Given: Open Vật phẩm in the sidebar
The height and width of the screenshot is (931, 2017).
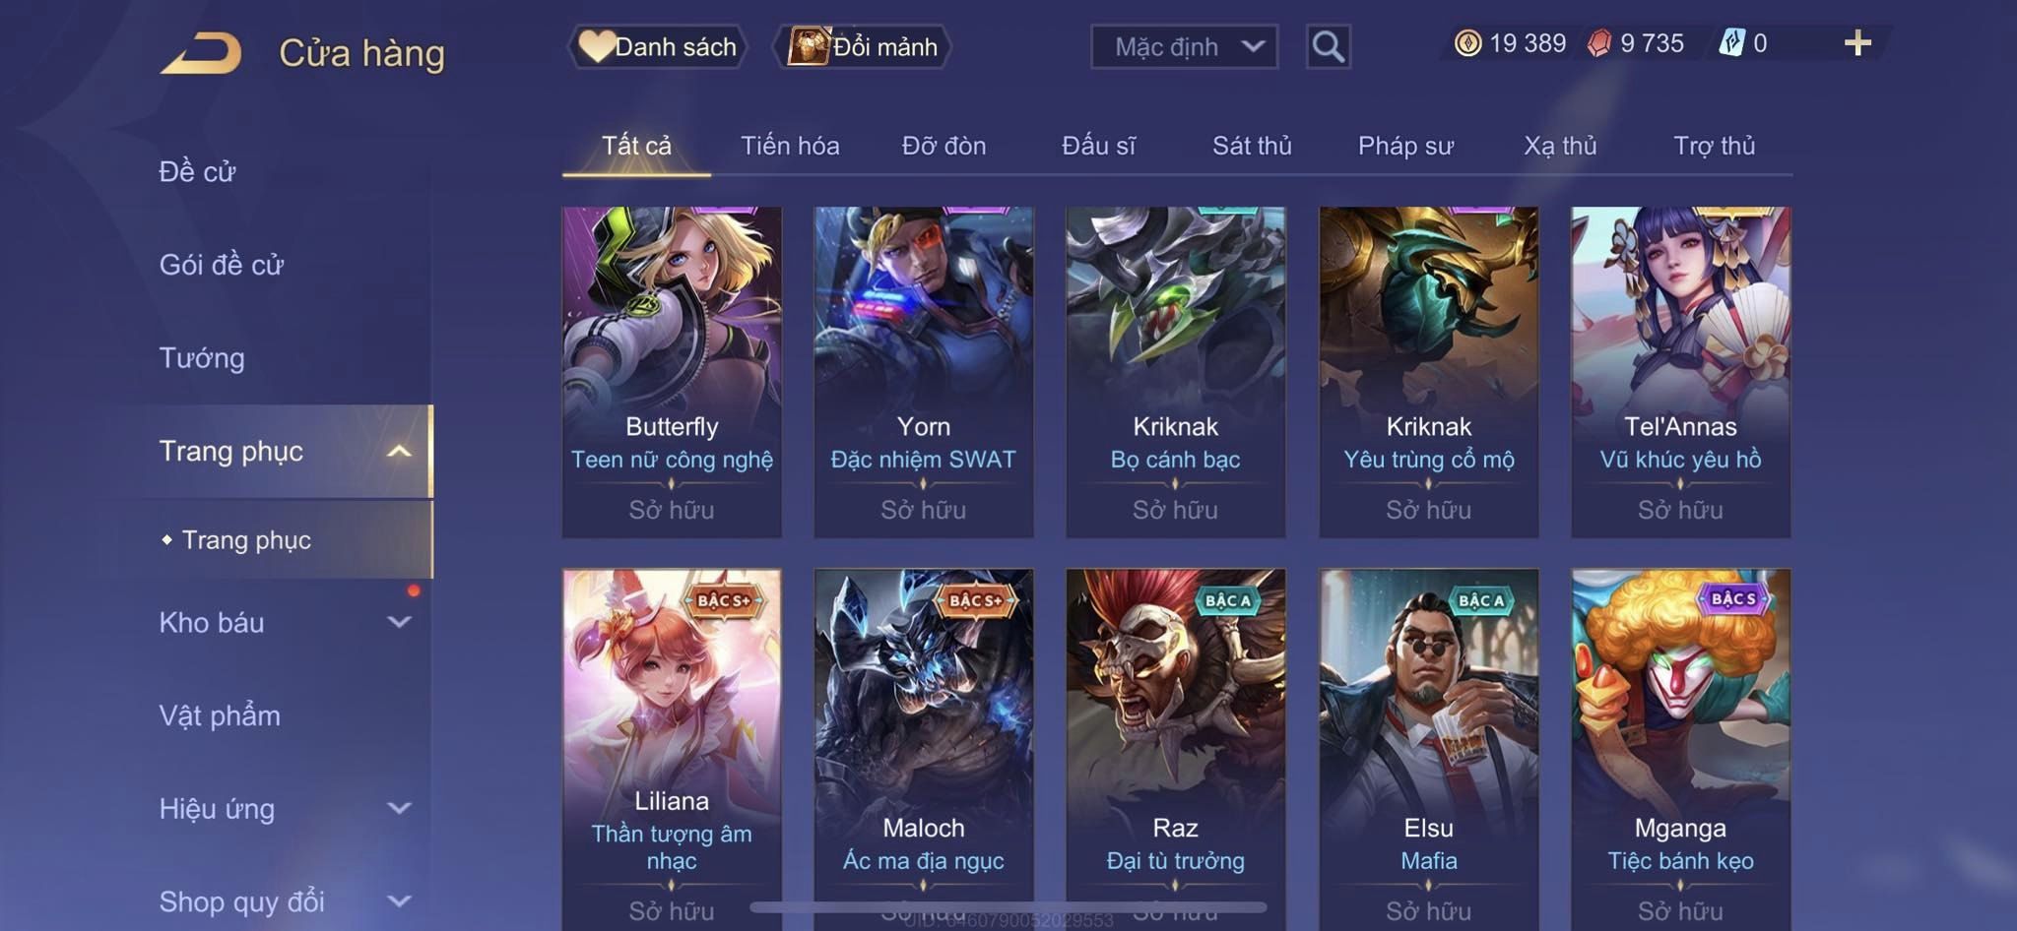Looking at the screenshot, I should point(220,714).
